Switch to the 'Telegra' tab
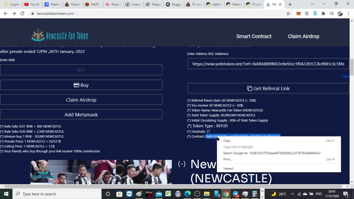The height and width of the screenshot is (199, 354). click(153, 4)
